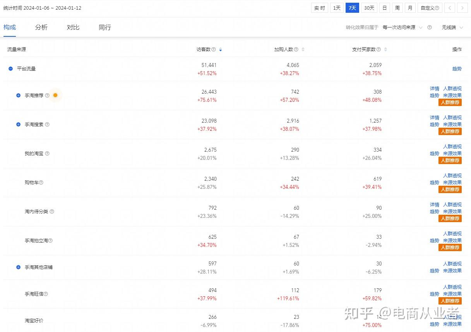The width and height of the screenshot is (471, 332).
Task: Open 人群透视 for 我的淘宝 row
Action: (x=452, y=147)
